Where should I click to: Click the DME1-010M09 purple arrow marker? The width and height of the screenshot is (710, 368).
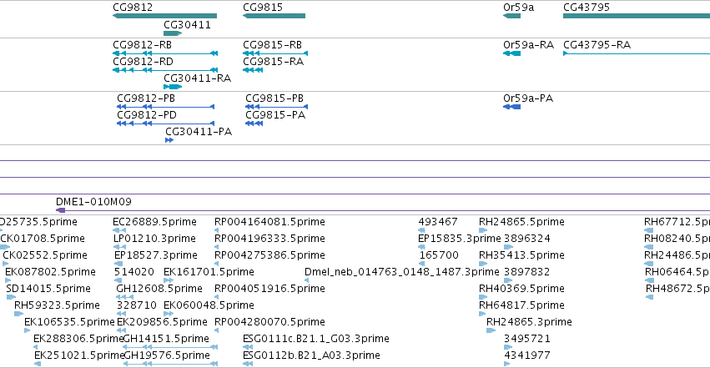60,210
